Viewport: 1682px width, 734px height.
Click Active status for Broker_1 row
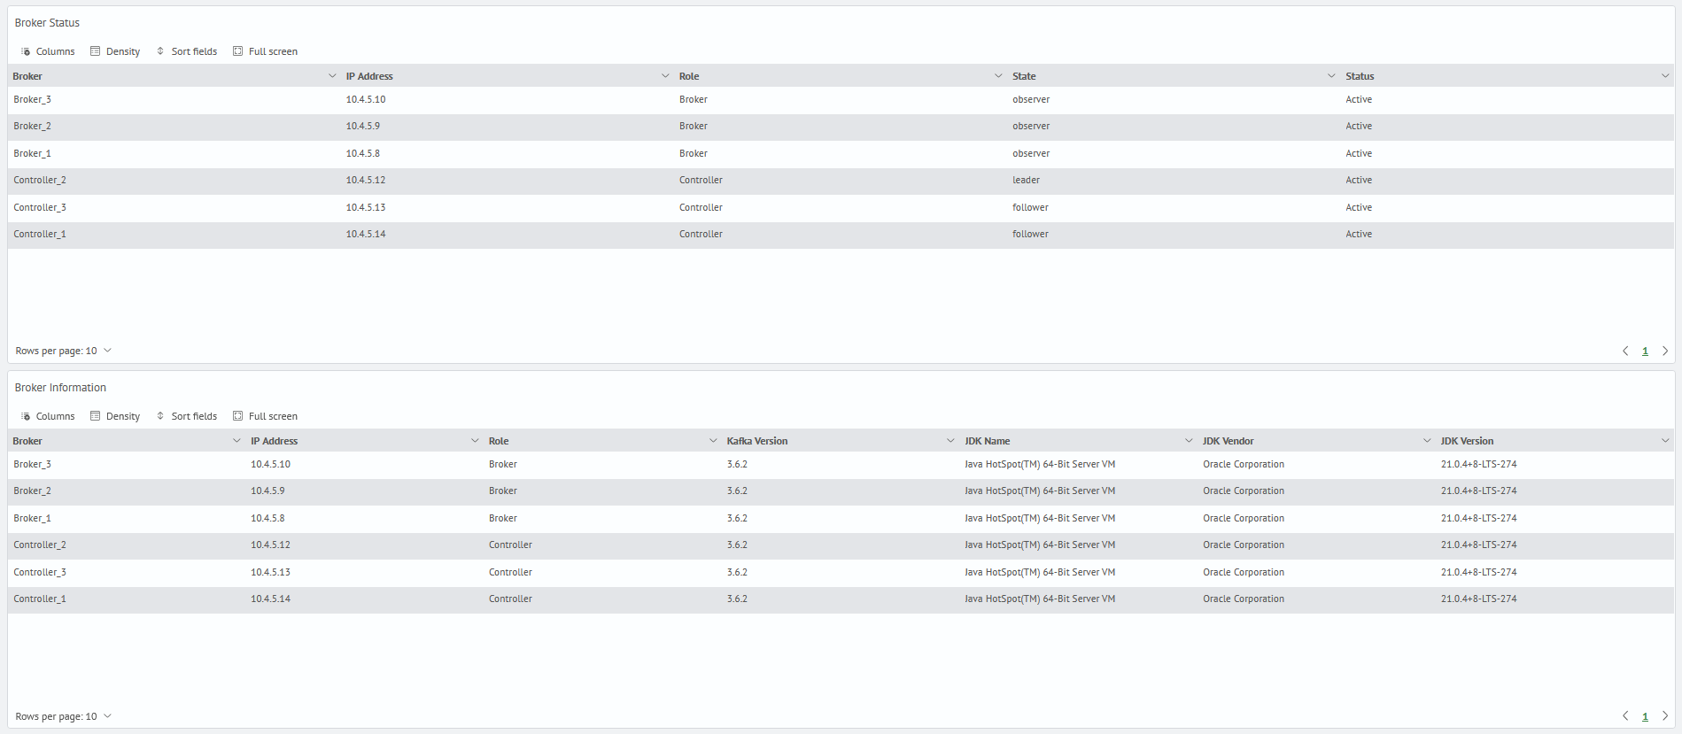pos(1359,153)
